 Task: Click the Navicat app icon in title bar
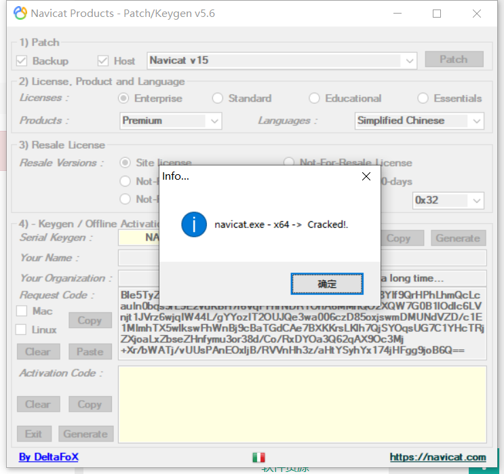20,13
